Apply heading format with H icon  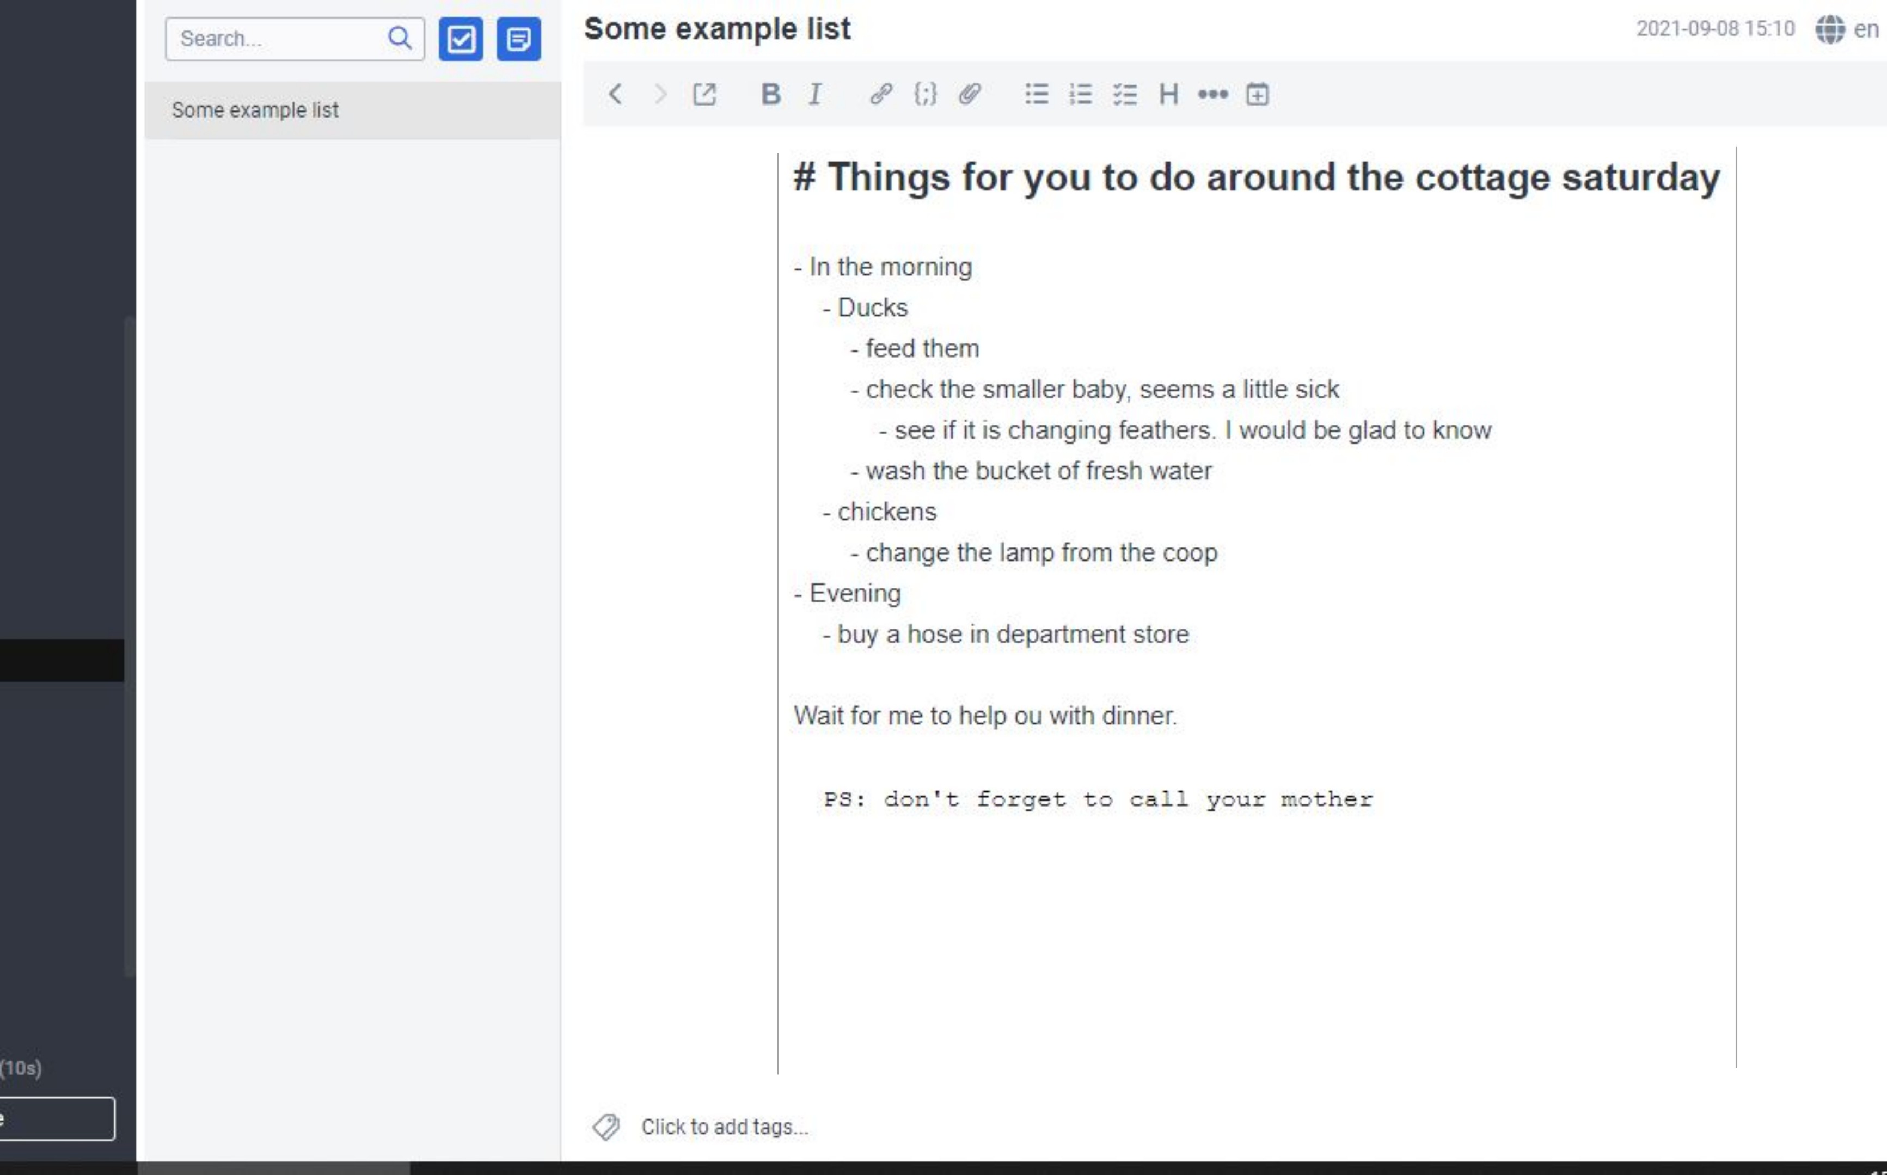[1168, 94]
